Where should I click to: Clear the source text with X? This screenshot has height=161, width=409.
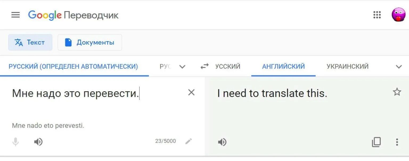pos(191,92)
